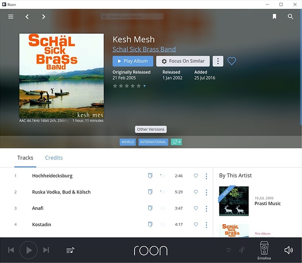Click the Play Album button
This screenshot has height=263, width=302.
click(133, 61)
